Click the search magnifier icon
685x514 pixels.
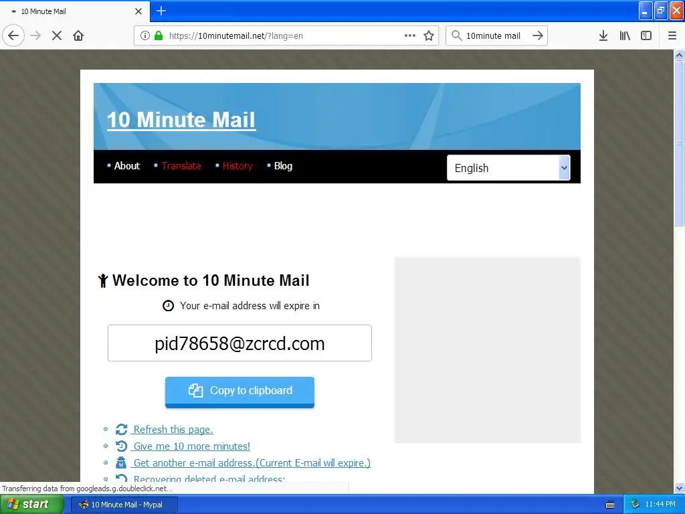tap(456, 35)
